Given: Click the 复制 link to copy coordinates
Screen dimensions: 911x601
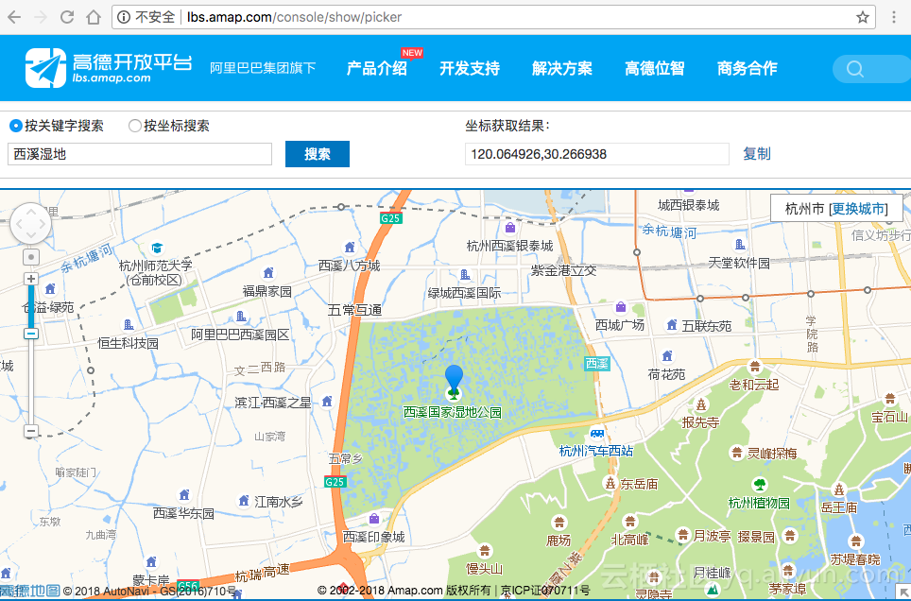Looking at the screenshot, I should [x=756, y=154].
